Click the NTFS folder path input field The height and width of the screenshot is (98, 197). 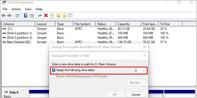click(90, 83)
